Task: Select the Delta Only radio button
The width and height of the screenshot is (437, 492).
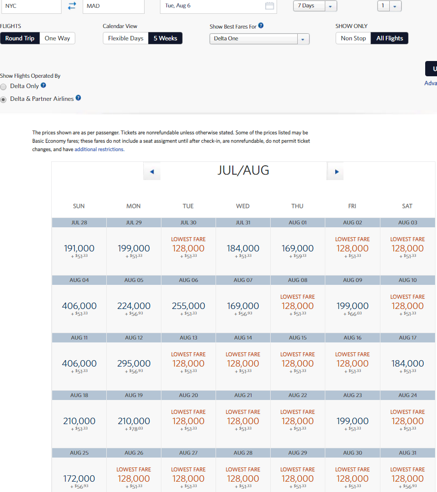Action: coord(4,87)
